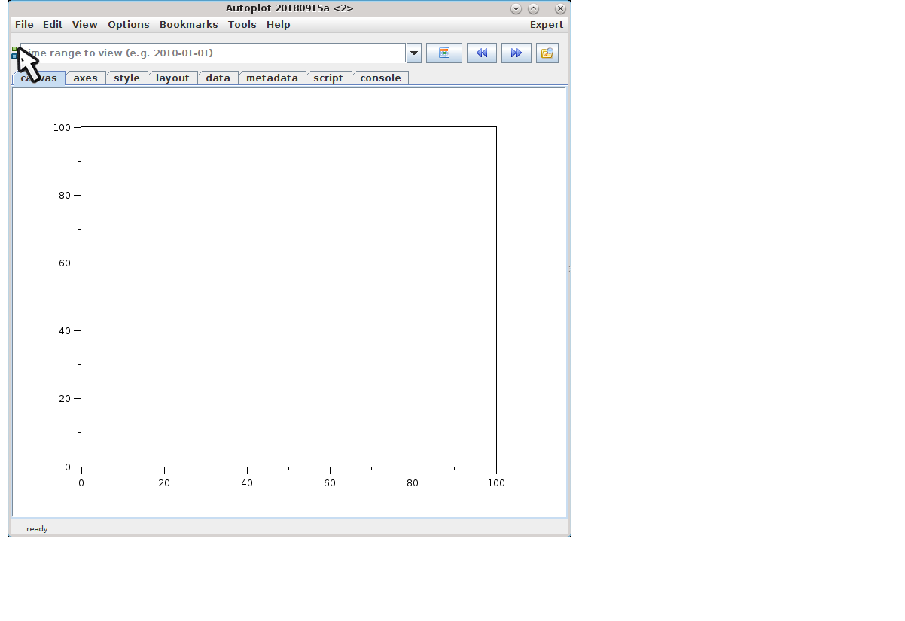
Task: Step to the previous time interval
Action: tap(481, 53)
